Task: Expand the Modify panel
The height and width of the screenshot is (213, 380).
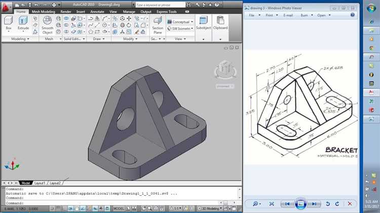Action: 130,39
